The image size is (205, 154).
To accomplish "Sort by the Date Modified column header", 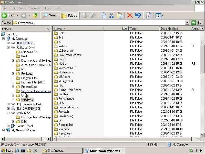I will (175, 29).
